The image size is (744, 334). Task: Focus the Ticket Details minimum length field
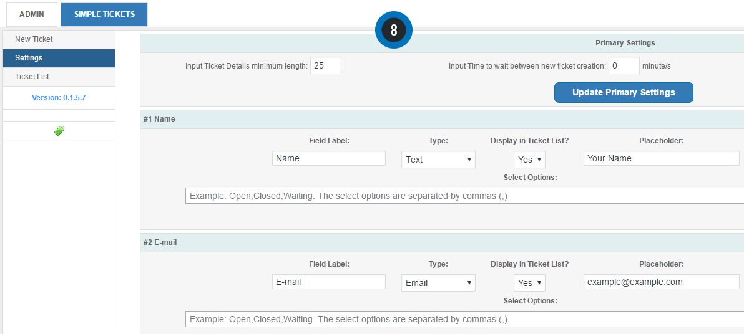[326, 66]
